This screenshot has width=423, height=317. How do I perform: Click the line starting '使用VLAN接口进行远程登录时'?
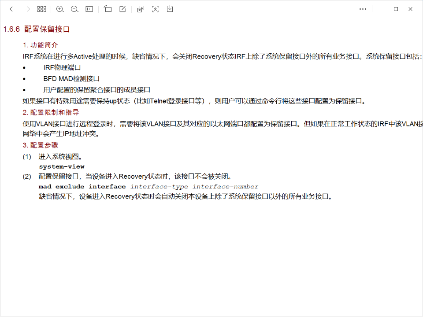tap(223, 124)
